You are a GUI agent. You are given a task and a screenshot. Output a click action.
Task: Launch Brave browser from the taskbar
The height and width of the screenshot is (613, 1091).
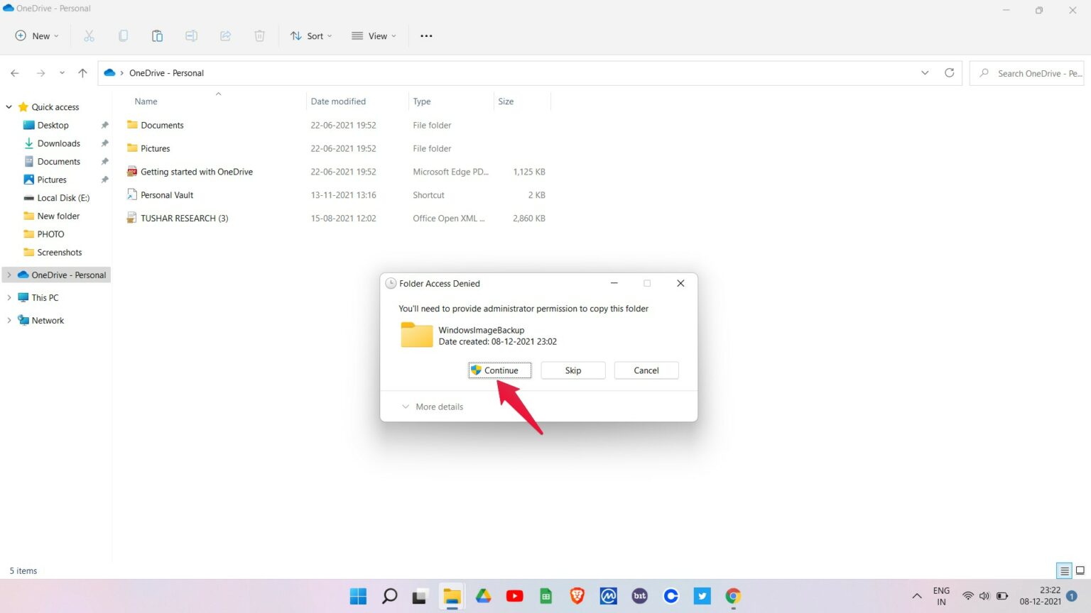(x=577, y=596)
